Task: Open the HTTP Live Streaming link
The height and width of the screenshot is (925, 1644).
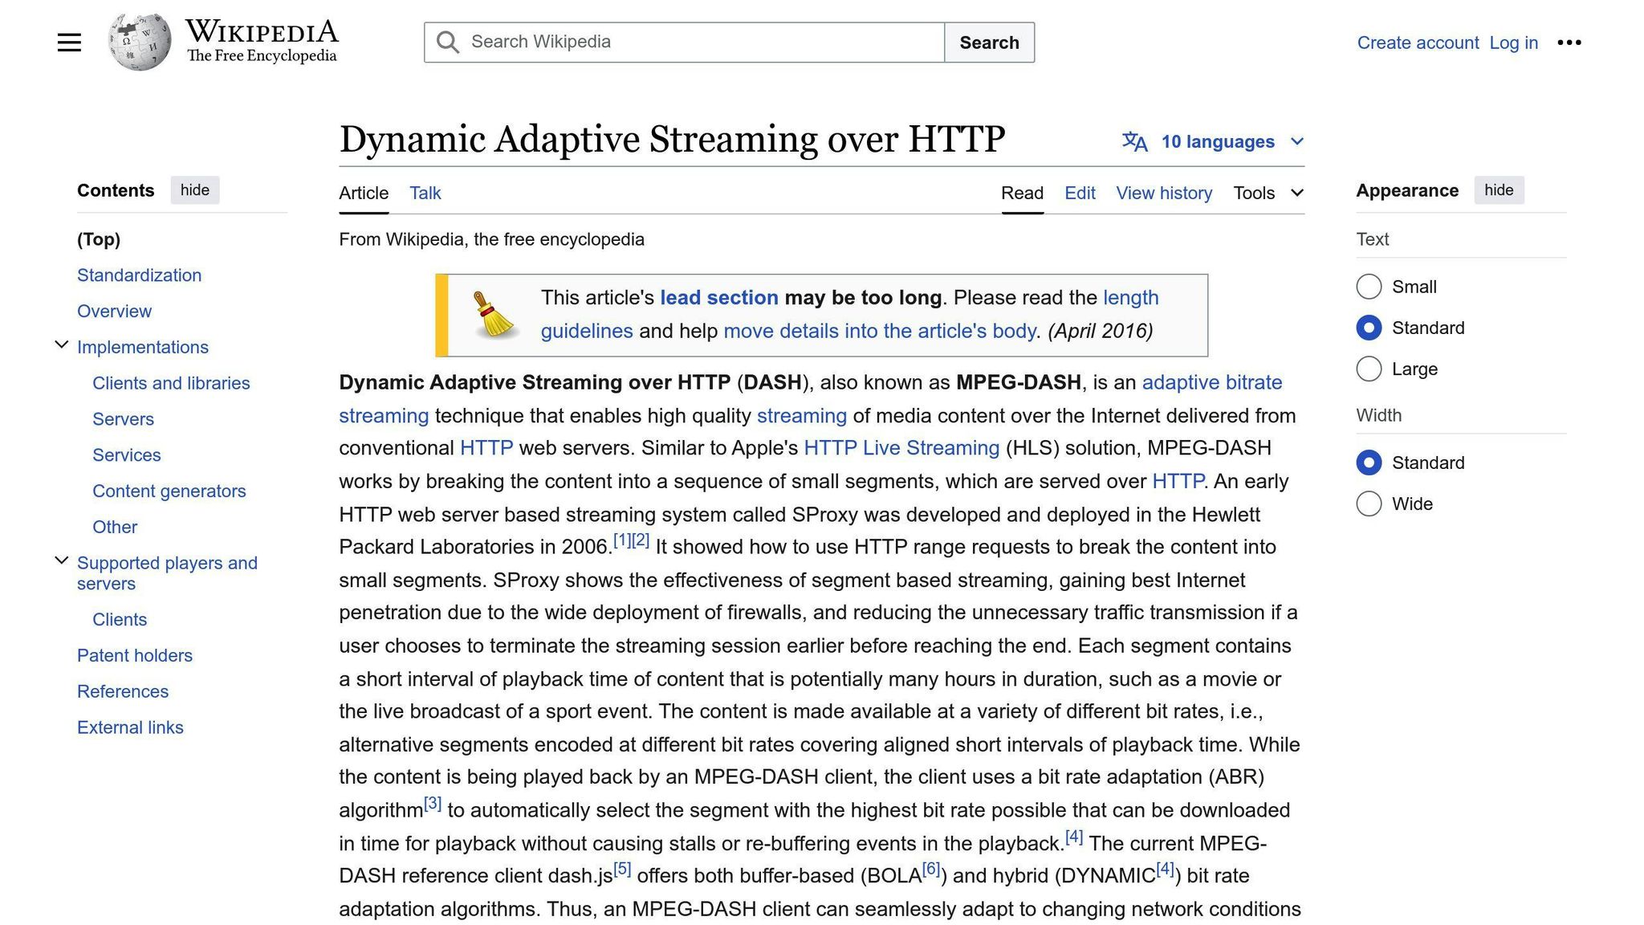Action: point(901,448)
